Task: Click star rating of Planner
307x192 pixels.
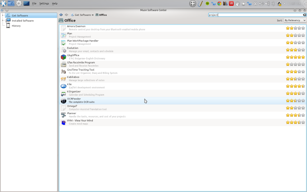Action: click(295, 115)
